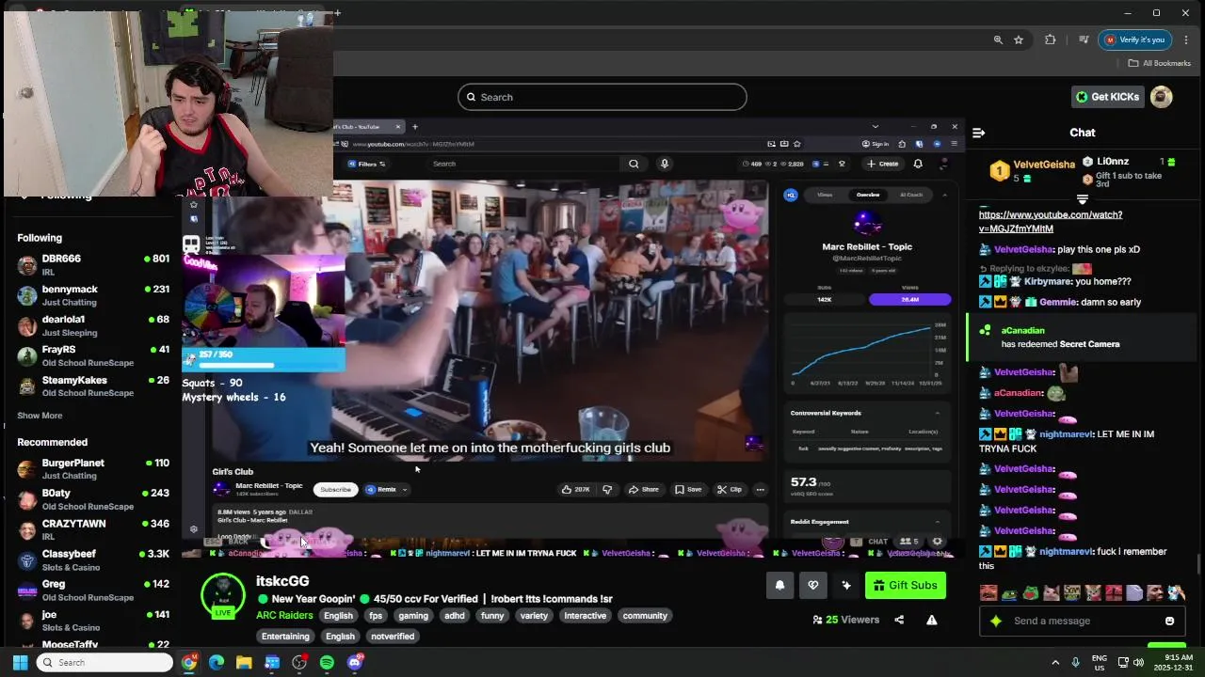Image resolution: width=1205 pixels, height=677 pixels.
Task: Select the variety tag
Action: (534, 616)
